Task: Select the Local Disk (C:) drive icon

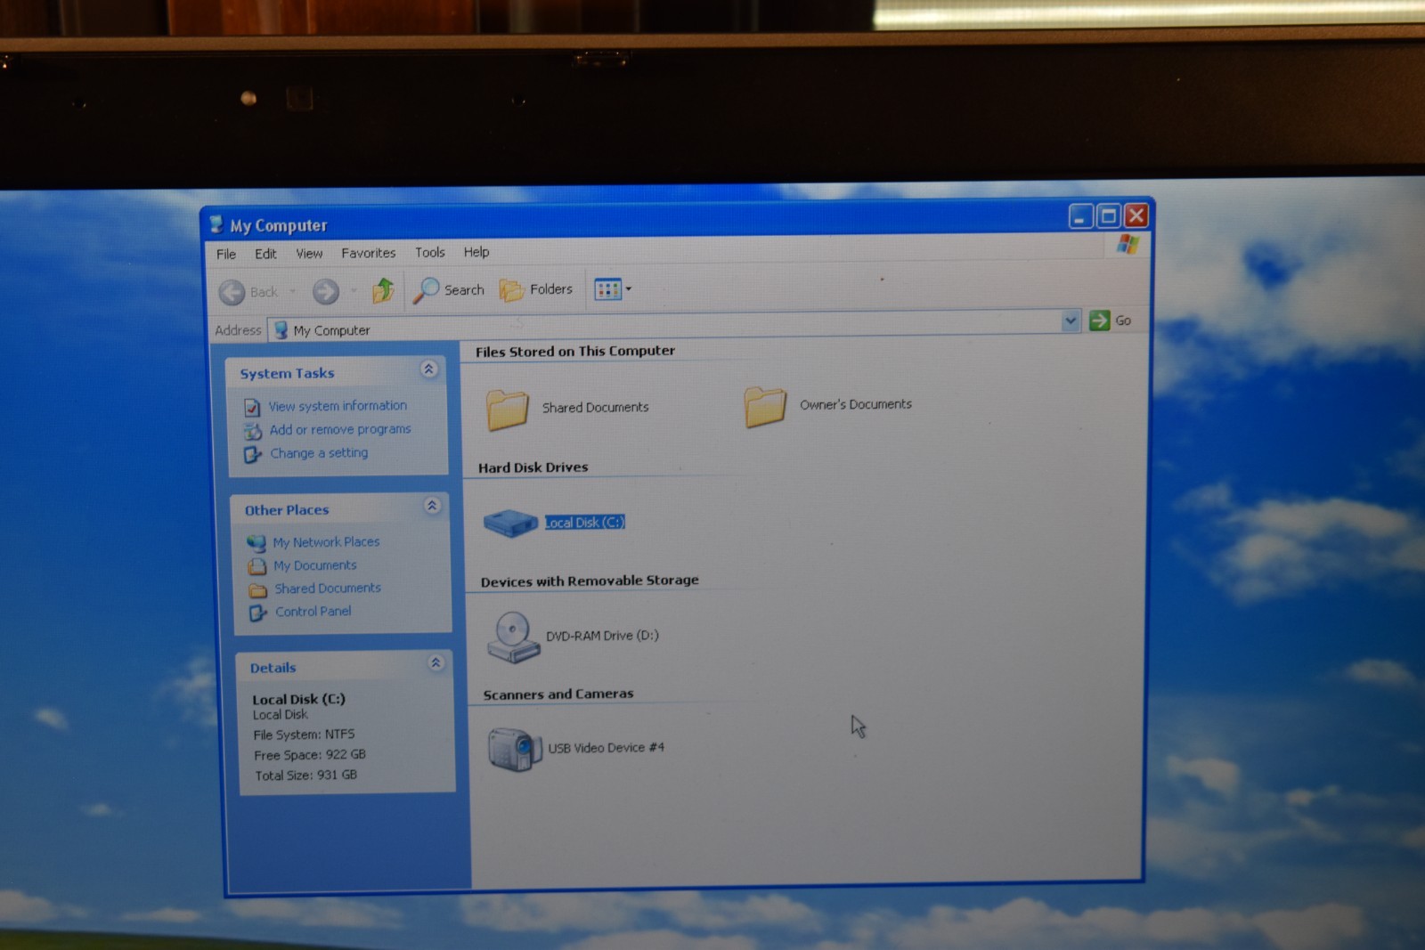Action: point(510,523)
